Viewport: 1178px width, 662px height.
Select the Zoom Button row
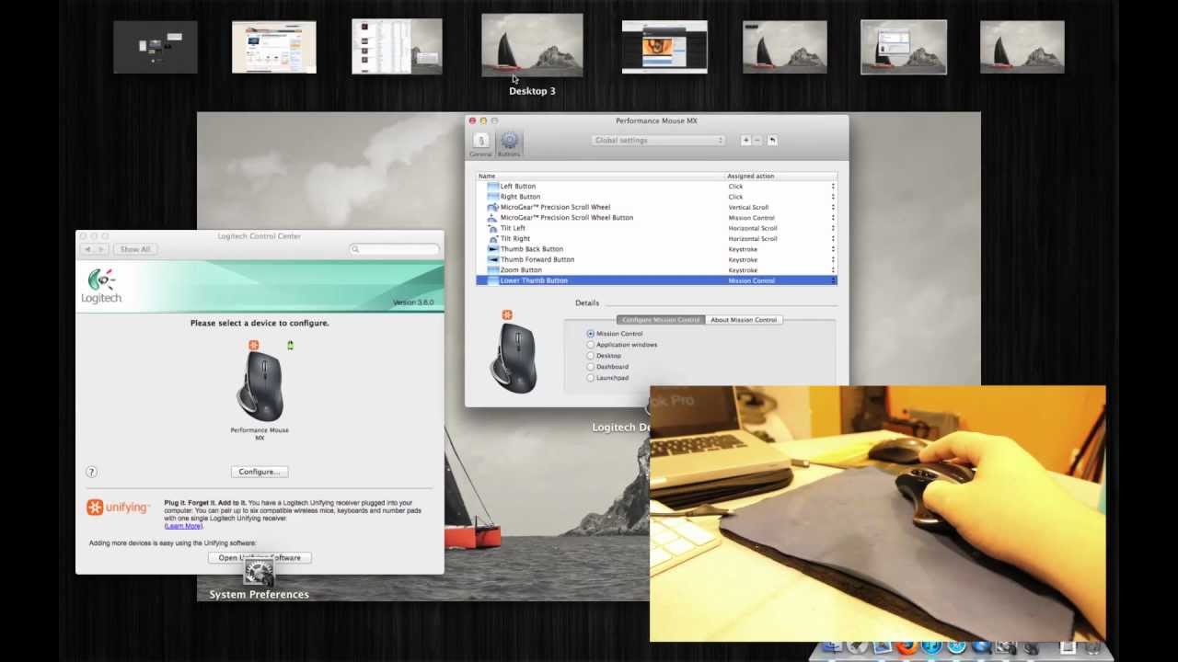pos(656,270)
